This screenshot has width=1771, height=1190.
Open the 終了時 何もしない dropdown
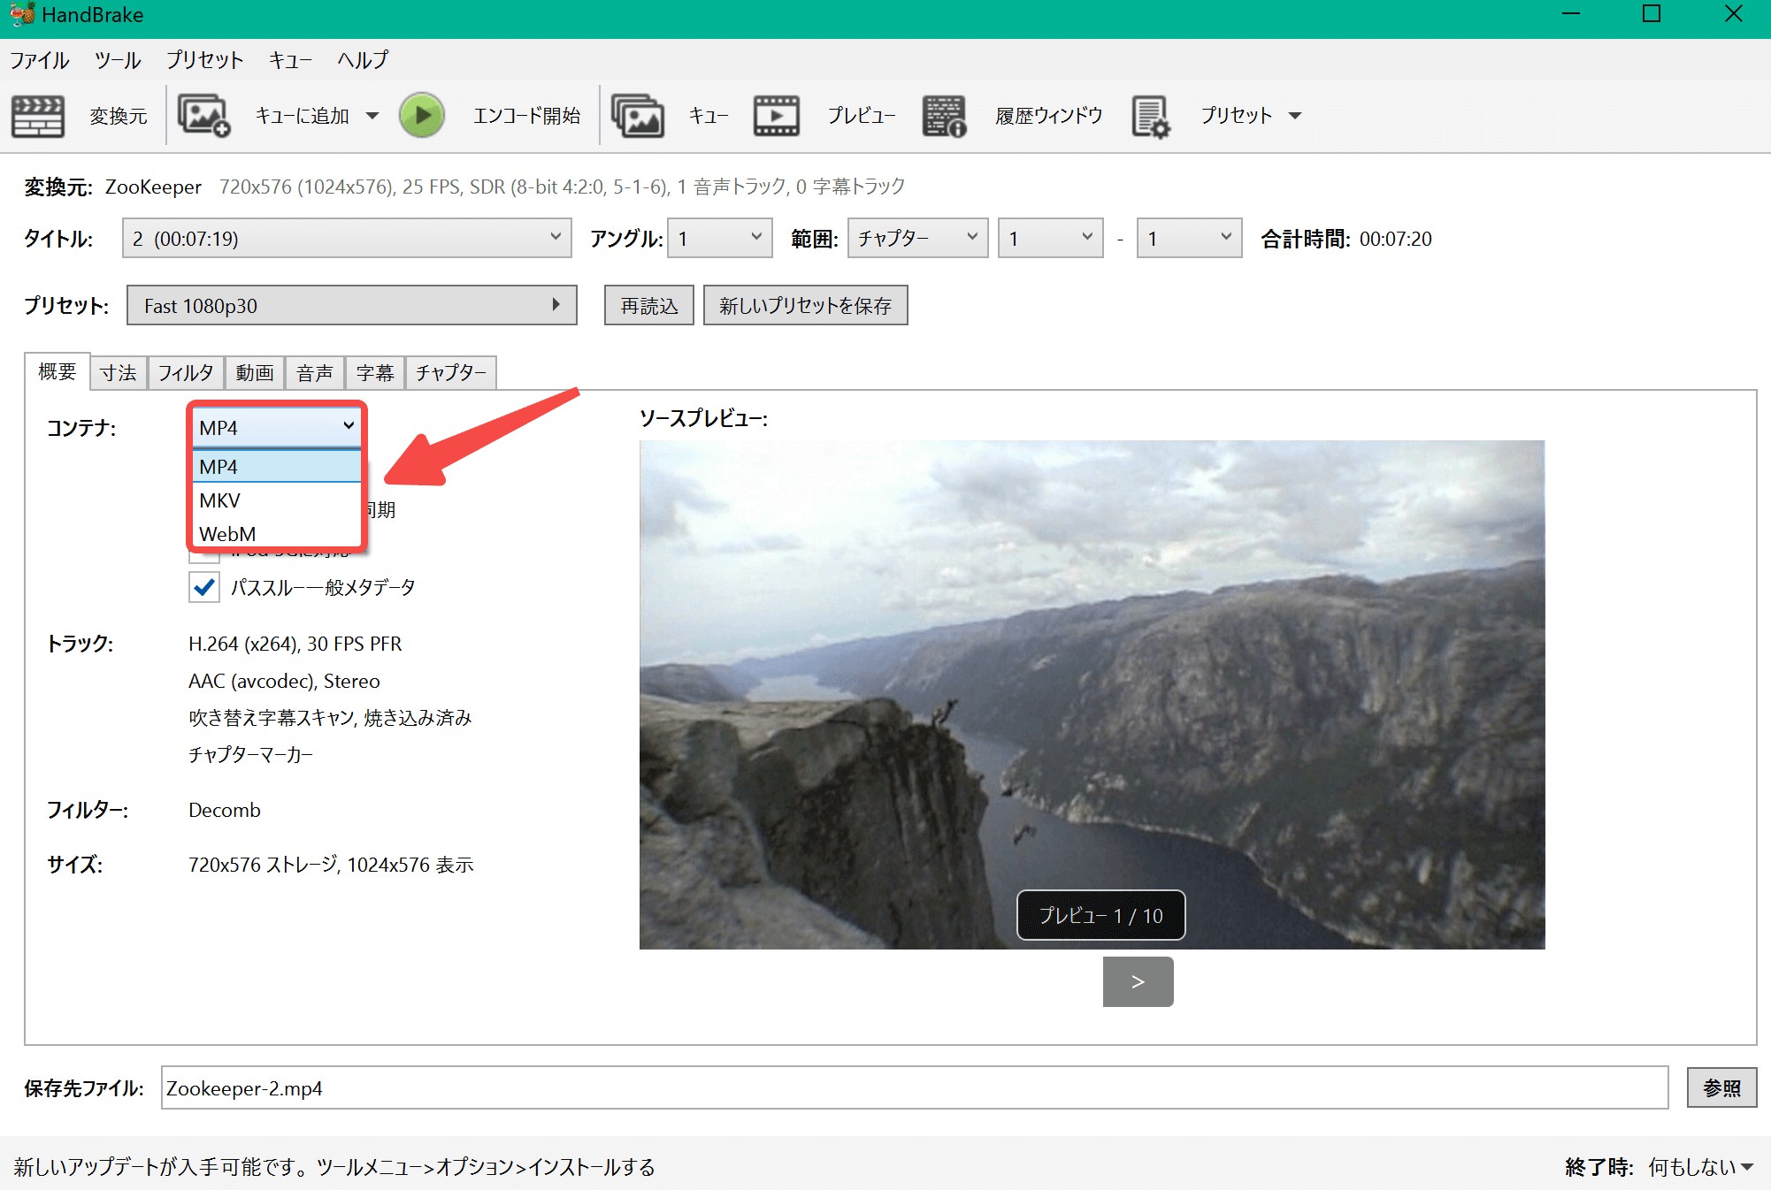pos(1700,1167)
